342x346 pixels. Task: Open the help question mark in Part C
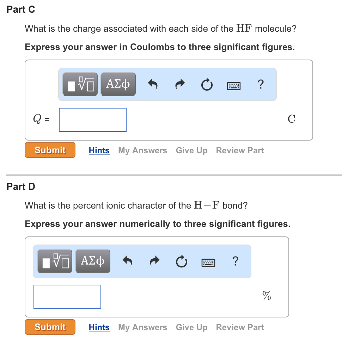(x=261, y=84)
